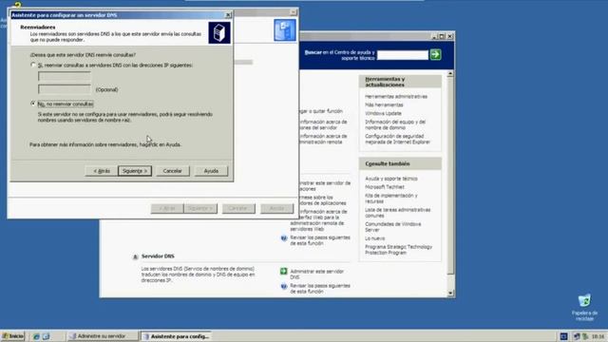
Task: Open 'Windows Update' link
Action: (383, 114)
